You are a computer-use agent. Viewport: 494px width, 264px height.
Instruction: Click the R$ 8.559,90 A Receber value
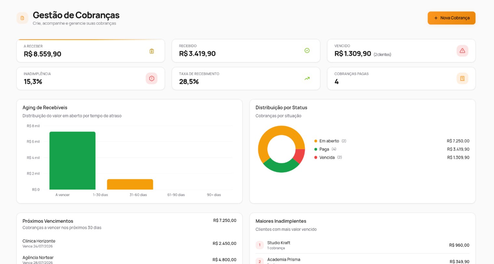[x=43, y=54]
